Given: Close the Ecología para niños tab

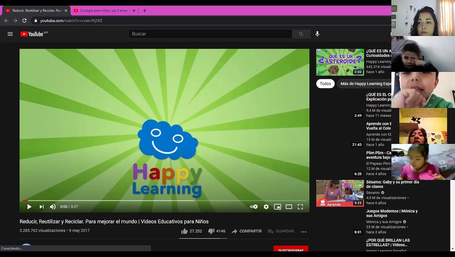Looking at the screenshot, I should click(x=134, y=11).
